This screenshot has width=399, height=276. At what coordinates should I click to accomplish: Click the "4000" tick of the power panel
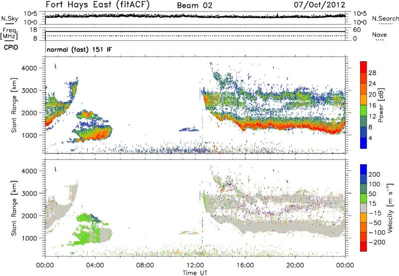coord(29,68)
